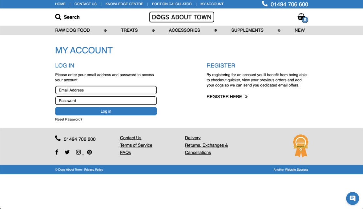Select TREATS category
The height and width of the screenshot is (209, 363).
pos(129,30)
